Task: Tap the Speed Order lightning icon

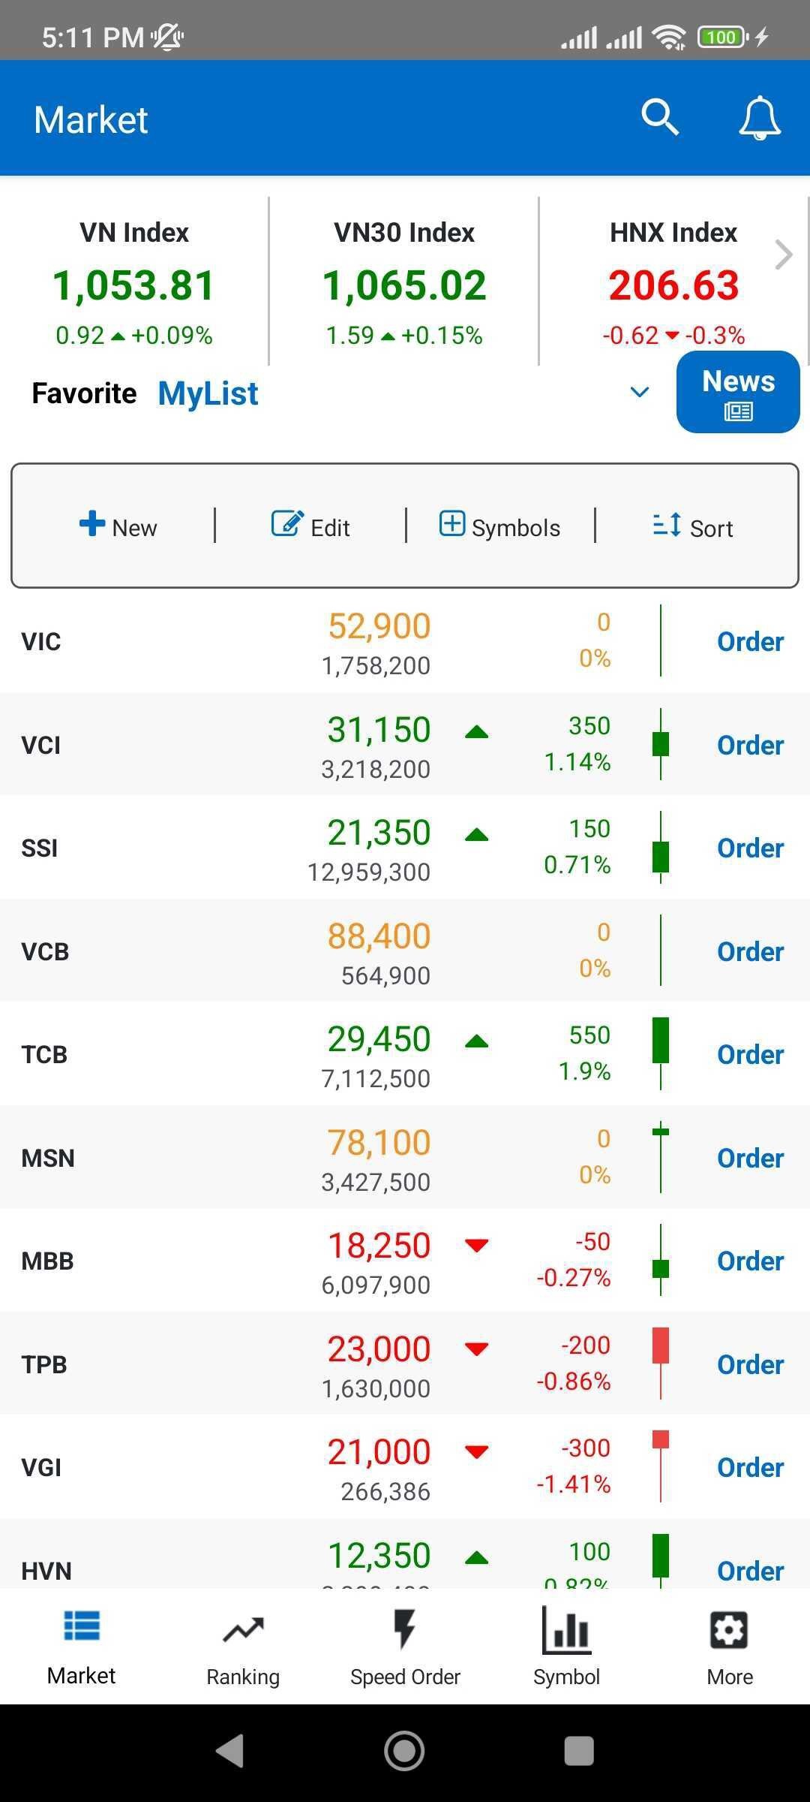Action: [405, 1631]
